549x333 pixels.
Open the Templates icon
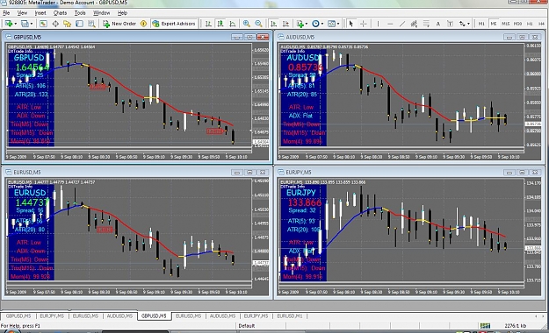point(331,24)
